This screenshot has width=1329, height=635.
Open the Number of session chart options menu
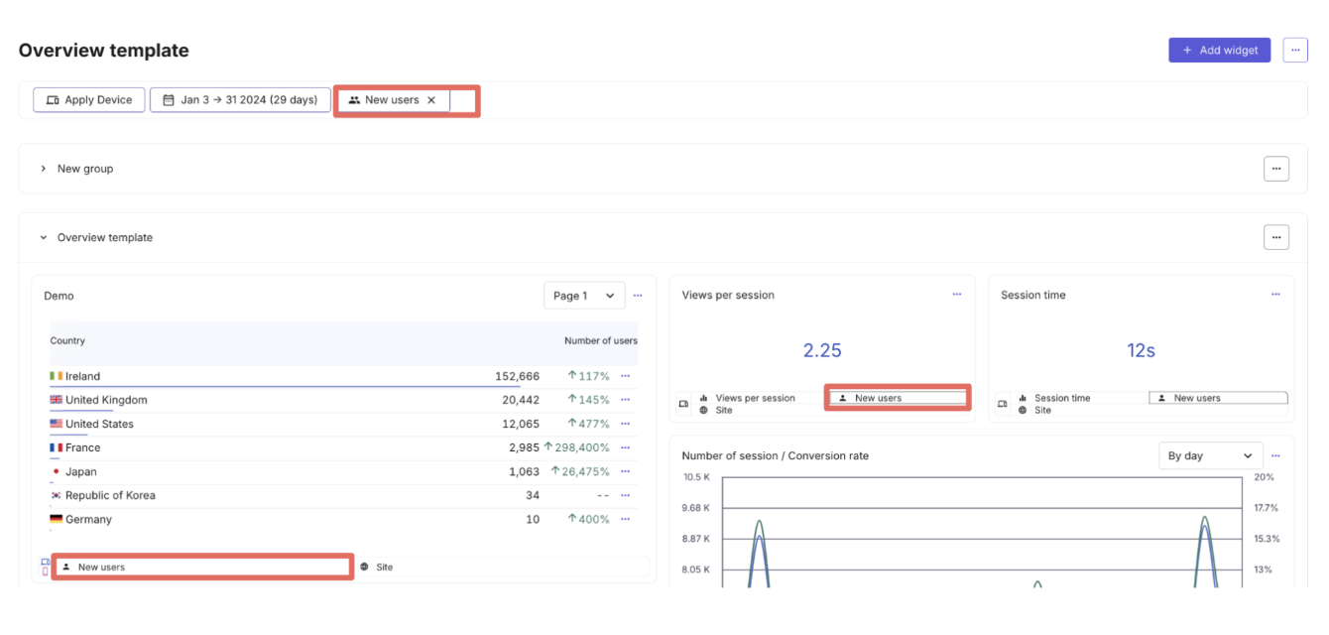1276,455
